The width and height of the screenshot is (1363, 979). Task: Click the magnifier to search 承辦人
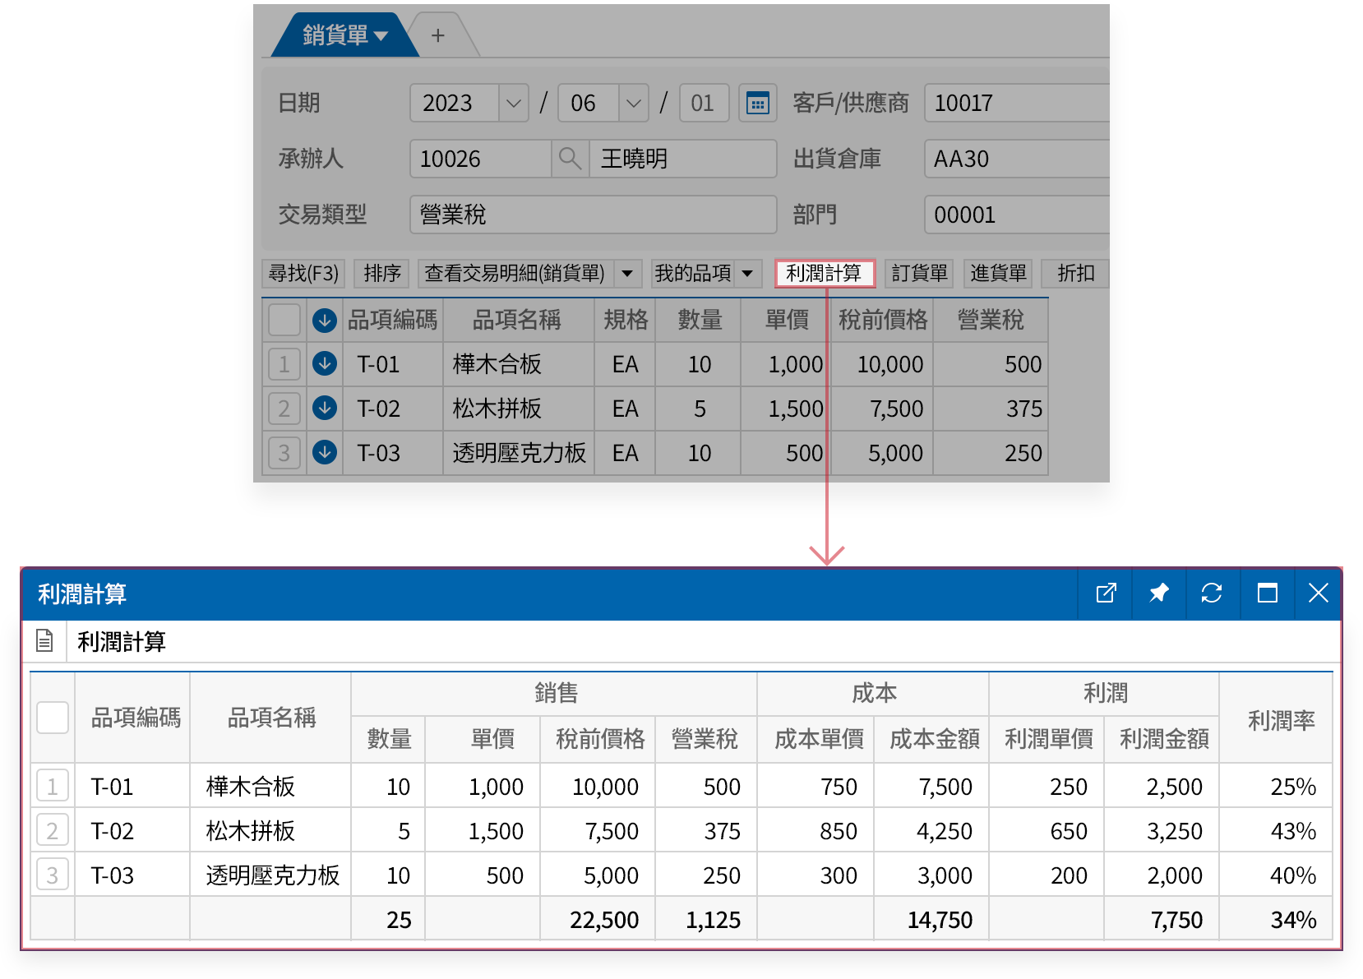pyautogui.click(x=570, y=159)
